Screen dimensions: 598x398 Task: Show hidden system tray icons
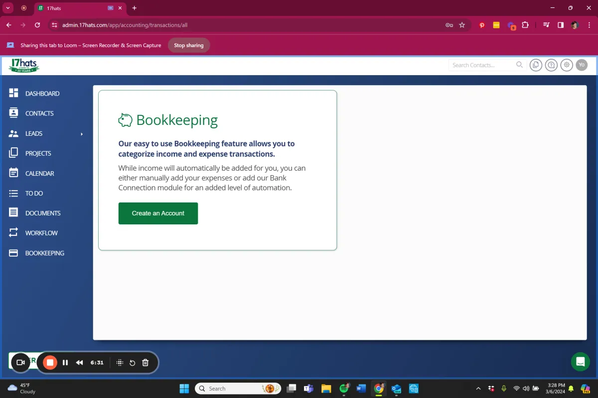[x=478, y=389]
